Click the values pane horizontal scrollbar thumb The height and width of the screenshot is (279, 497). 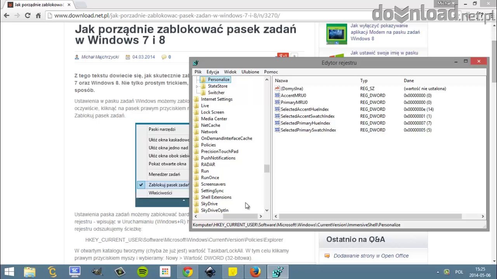click(x=370, y=217)
